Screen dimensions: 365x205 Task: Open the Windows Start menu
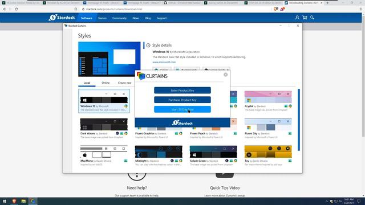click(5, 201)
